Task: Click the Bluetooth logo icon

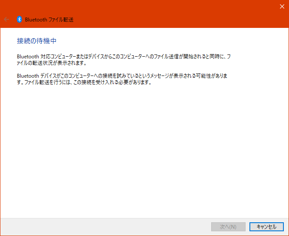Action: click(19, 19)
